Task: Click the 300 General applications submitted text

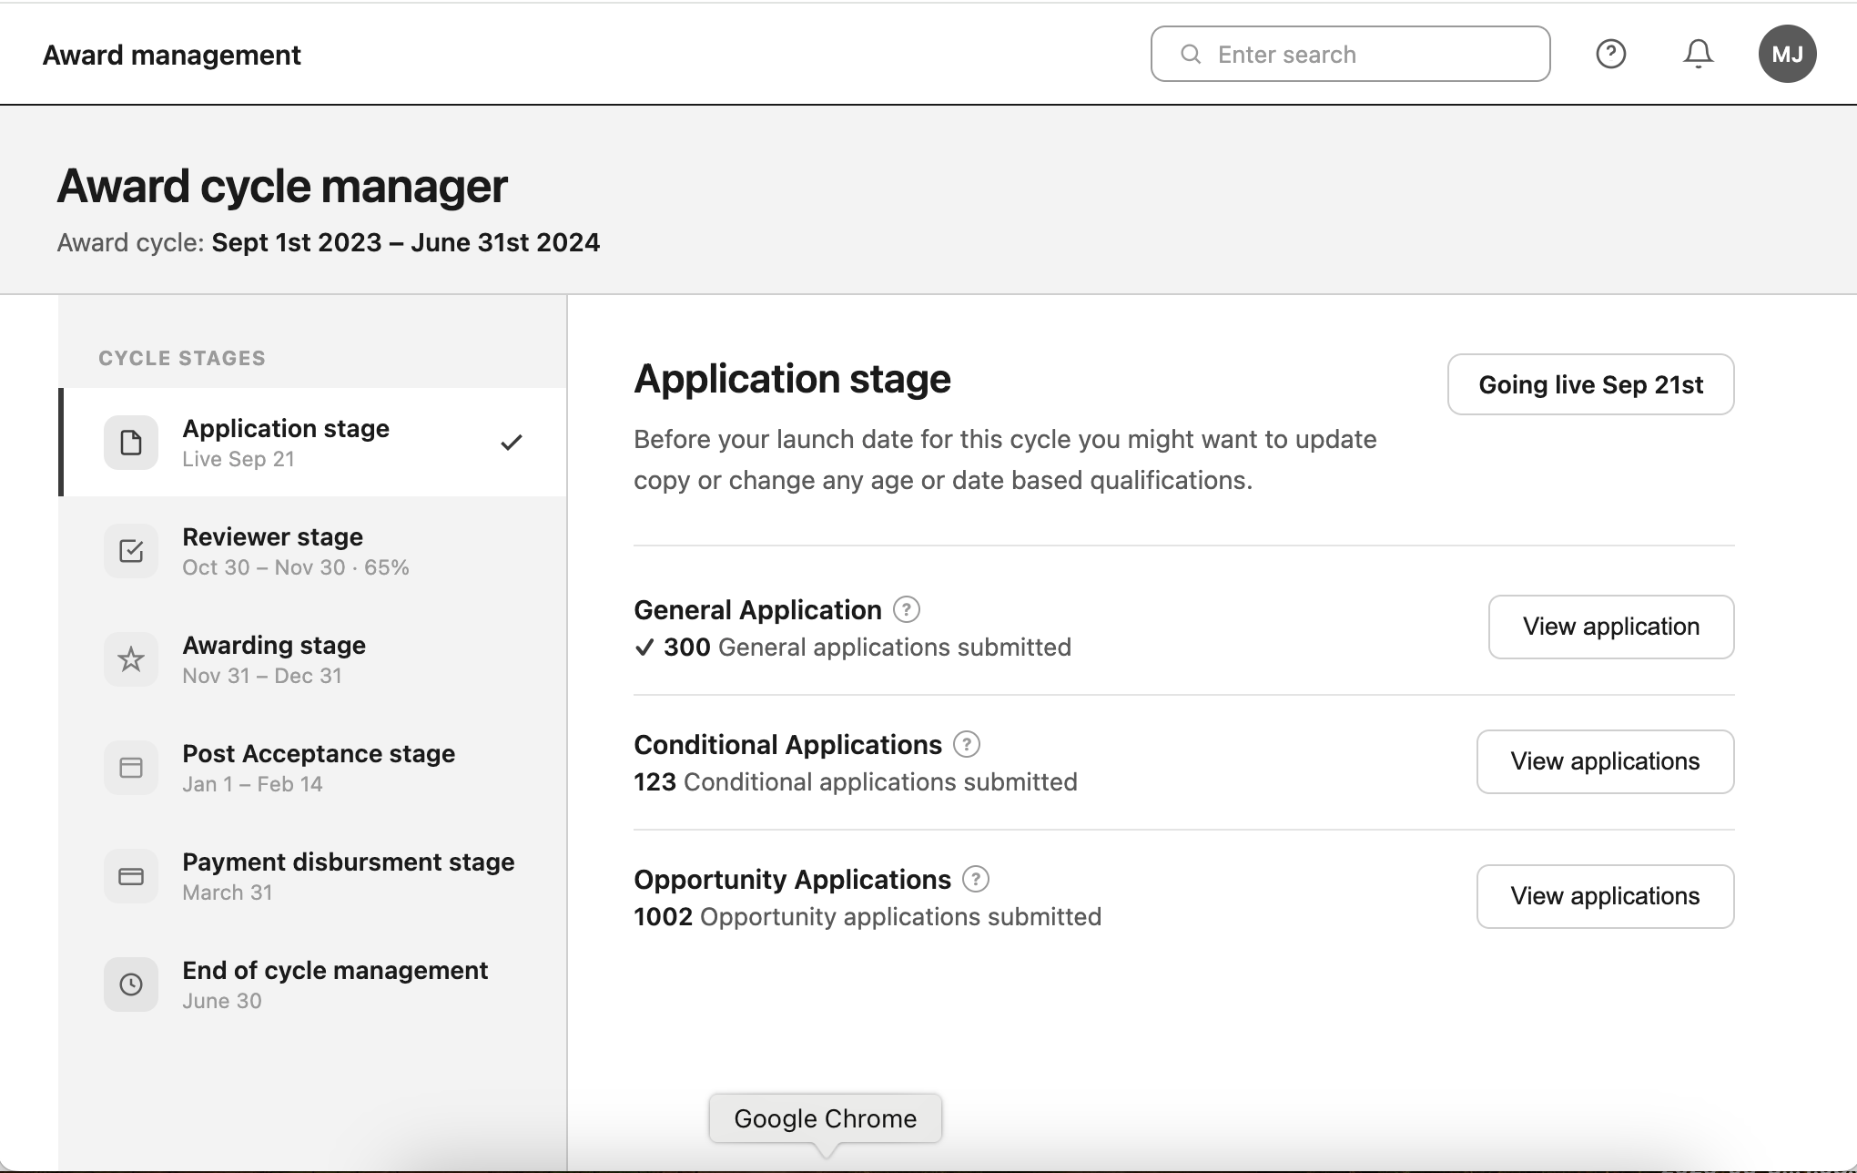Action: 867,648
